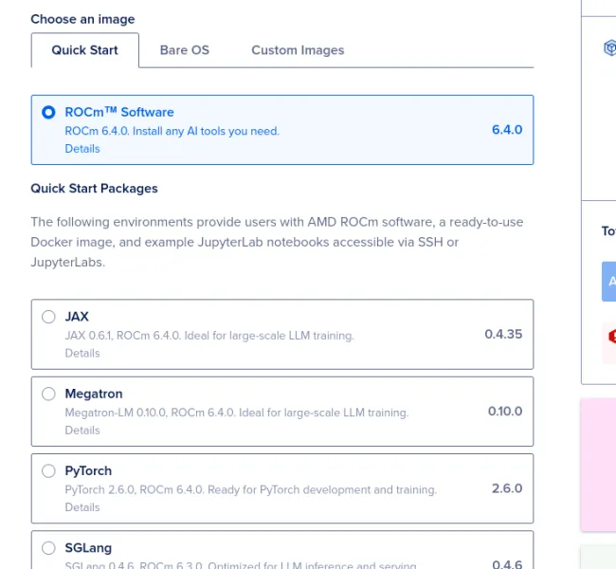Click the blue button in right sidebar

609,282
